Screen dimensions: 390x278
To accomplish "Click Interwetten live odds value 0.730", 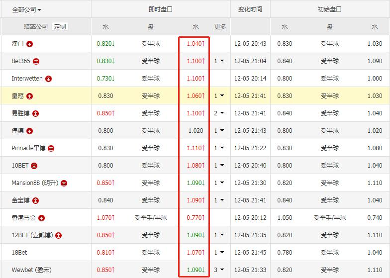I will pyautogui.click(x=105, y=79).
